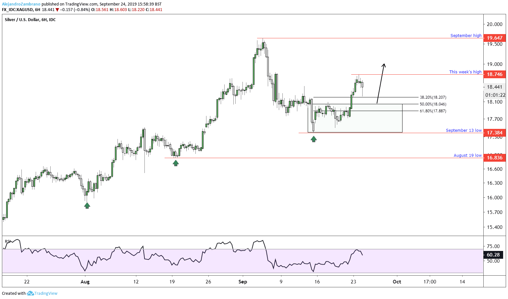Click the −0.157 (−0.84%) change text
This screenshot has width=508, height=299.
[x=75, y=10]
